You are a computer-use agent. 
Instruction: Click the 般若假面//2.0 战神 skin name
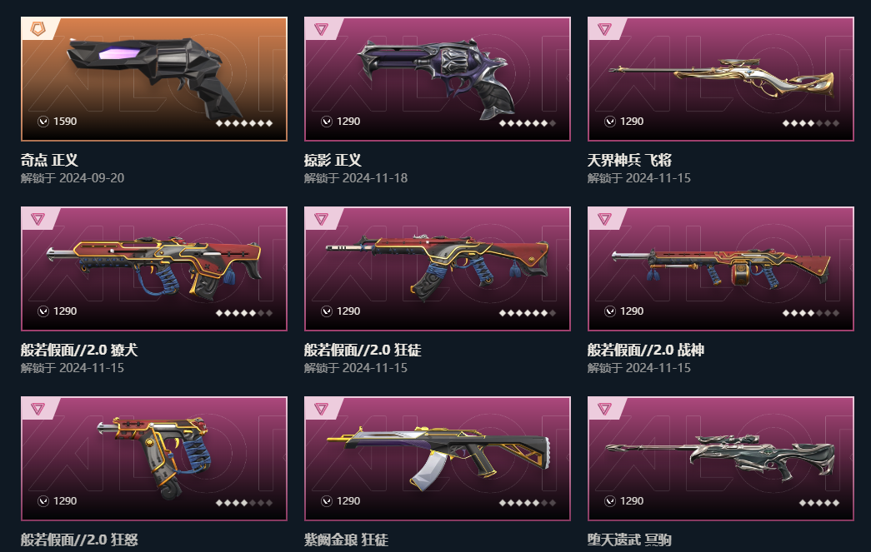coord(645,350)
